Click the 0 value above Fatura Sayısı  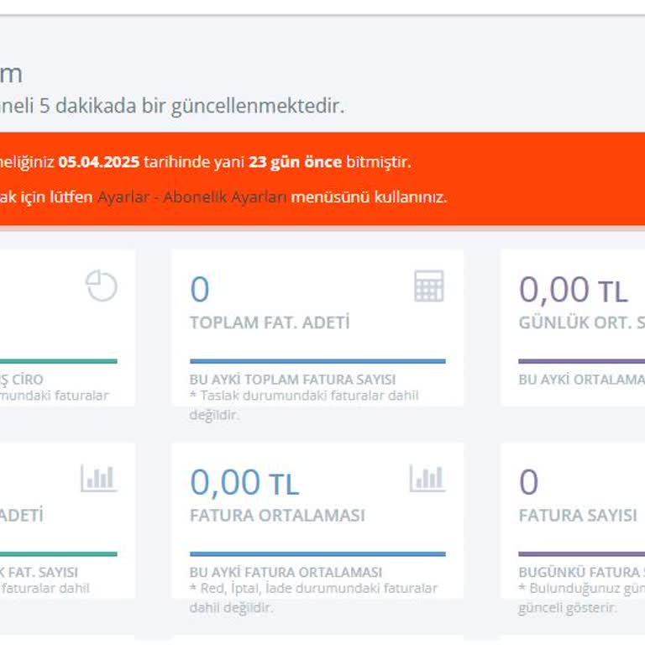[x=528, y=483]
